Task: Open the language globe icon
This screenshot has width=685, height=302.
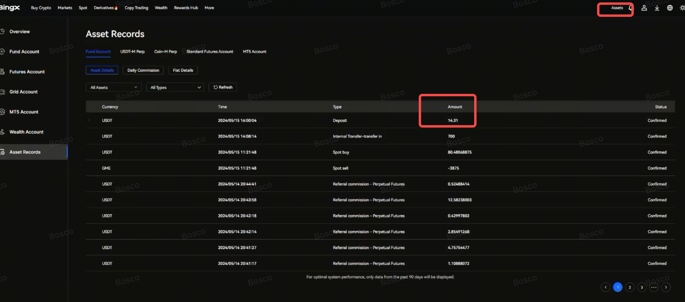Action: point(670,8)
